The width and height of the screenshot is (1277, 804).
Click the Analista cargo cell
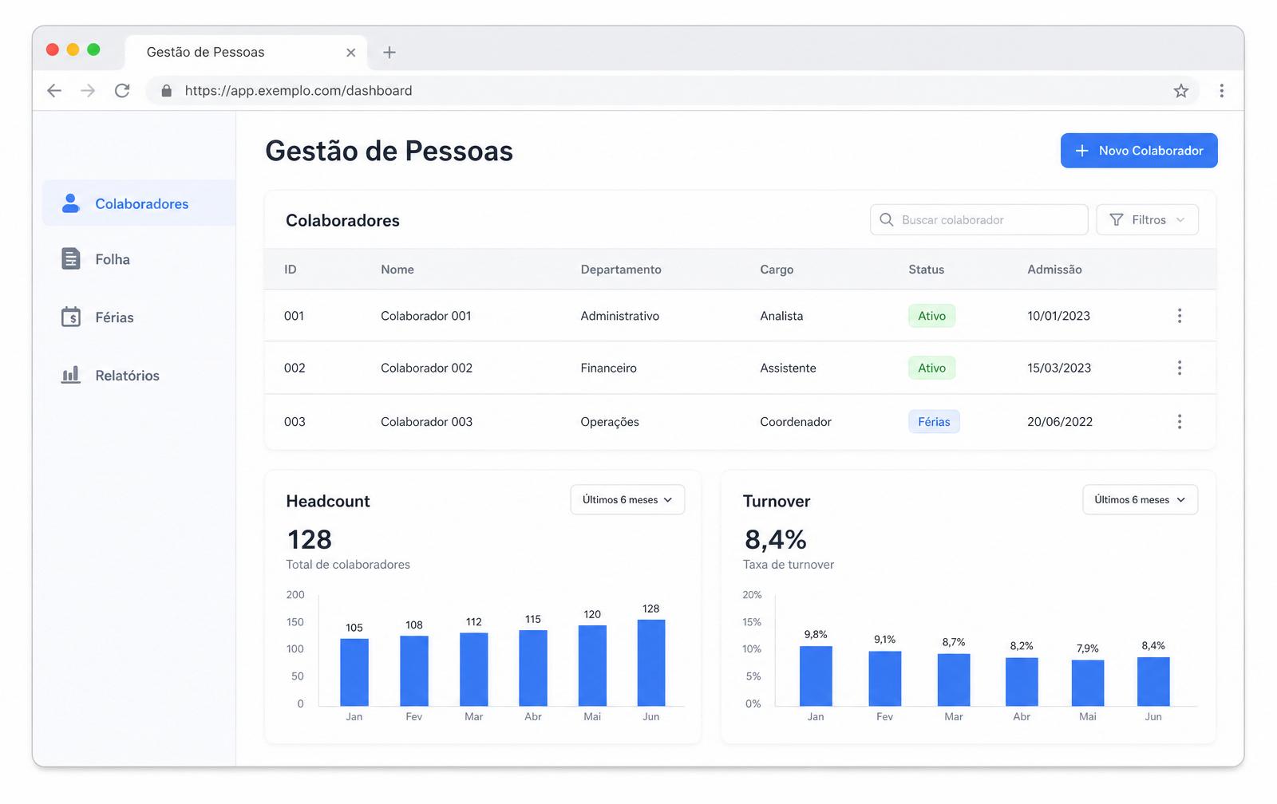pyautogui.click(x=781, y=316)
